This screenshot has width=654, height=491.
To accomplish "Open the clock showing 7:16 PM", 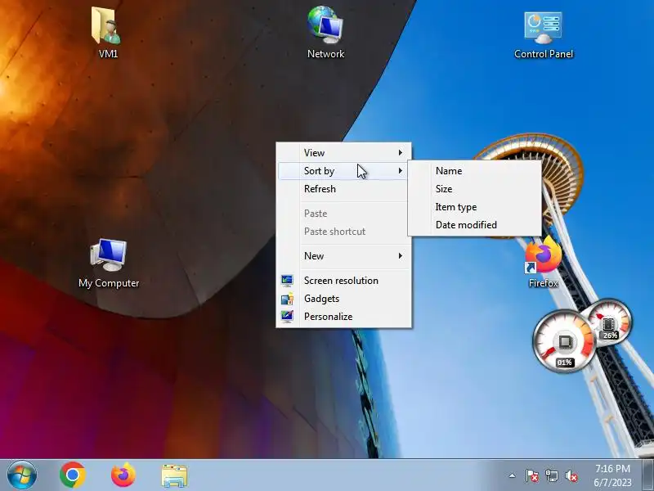I will point(612,475).
